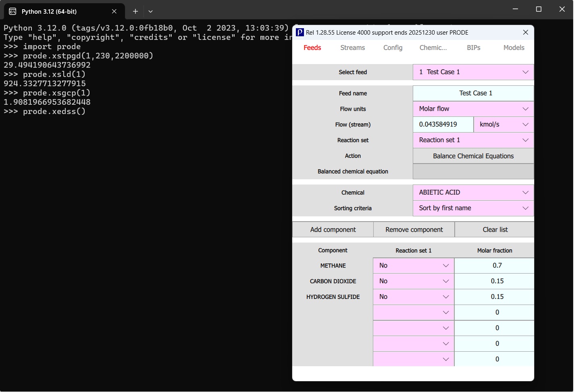Go to the BIPs tab

pyautogui.click(x=474, y=48)
